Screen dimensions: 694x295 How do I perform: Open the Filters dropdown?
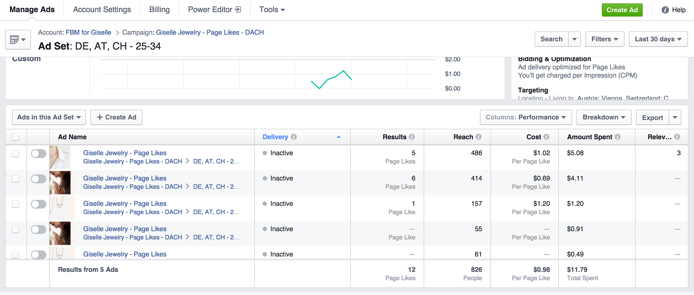coord(605,39)
